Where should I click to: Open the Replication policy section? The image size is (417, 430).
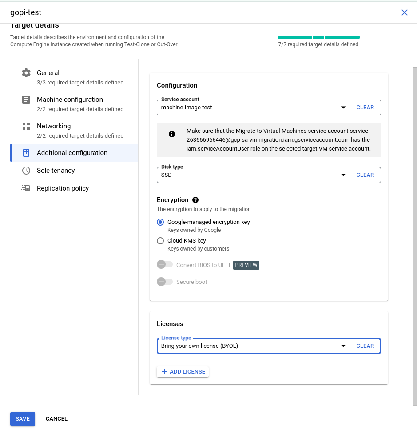point(74,188)
